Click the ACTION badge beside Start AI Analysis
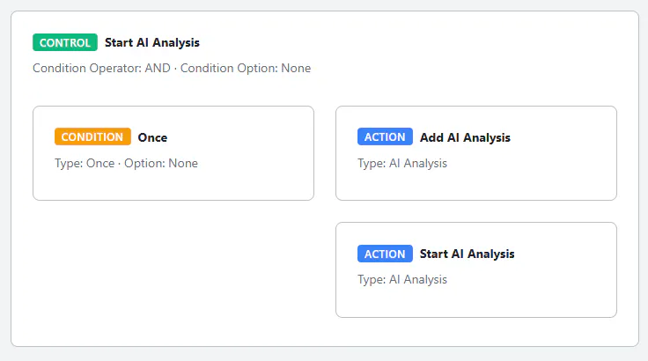 point(385,254)
